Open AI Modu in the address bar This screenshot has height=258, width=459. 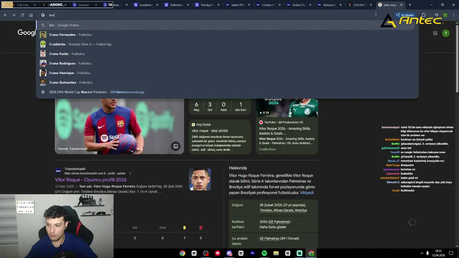click(405, 15)
